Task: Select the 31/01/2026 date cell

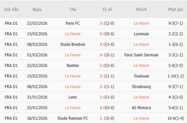Action: (x=37, y=97)
